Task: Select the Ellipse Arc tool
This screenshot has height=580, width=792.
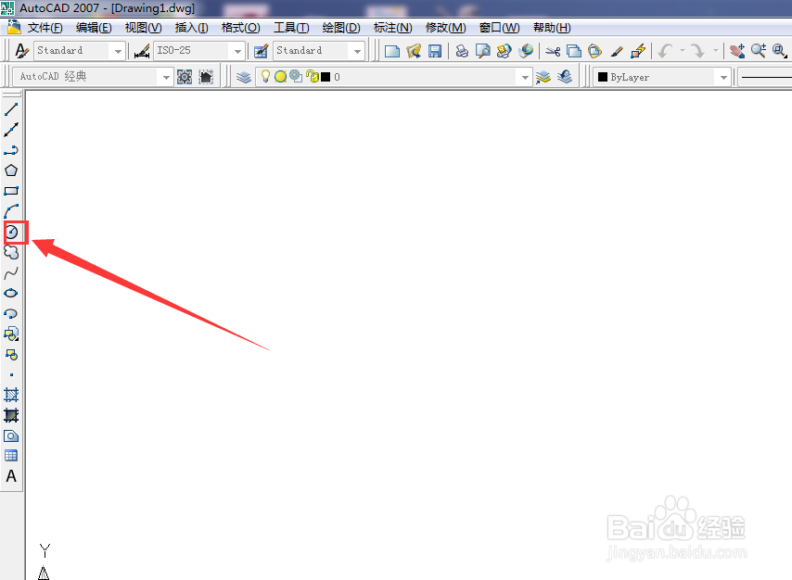Action: pyautogui.click(x=11, y=313)
